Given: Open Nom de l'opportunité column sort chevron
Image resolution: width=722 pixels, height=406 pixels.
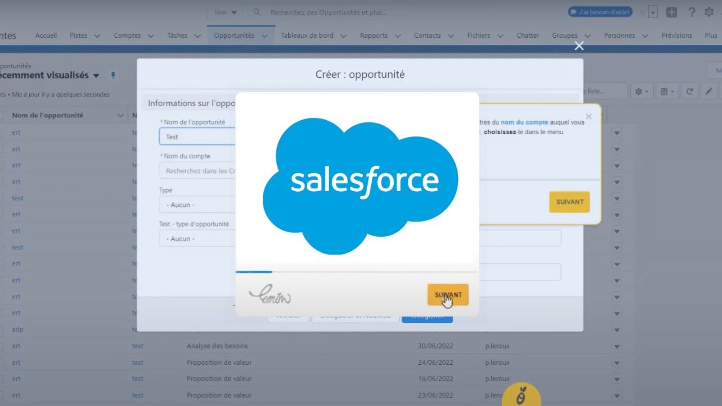Looking at the screenshot, I should [120, 116].
